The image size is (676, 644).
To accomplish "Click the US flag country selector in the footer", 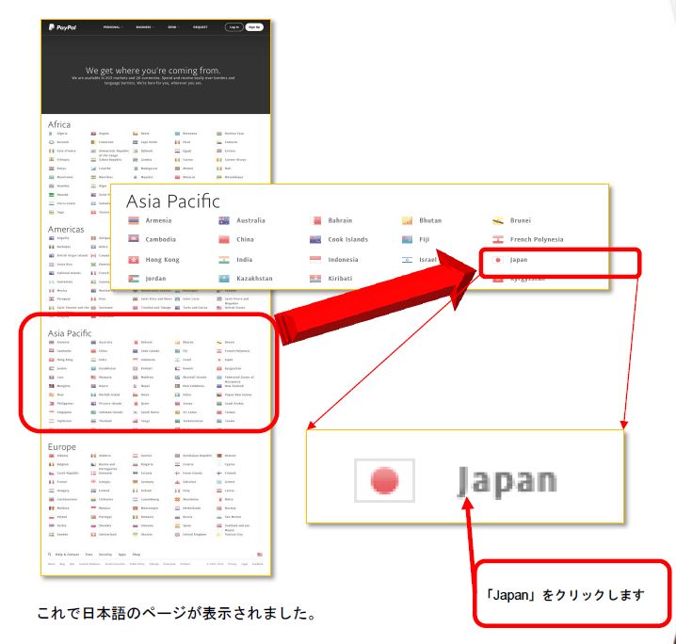I will tap(260, 555).
